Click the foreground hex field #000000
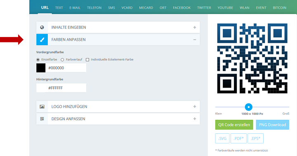Image resolution: width=297 pixels, height=156 pixels. click(66, 68)
